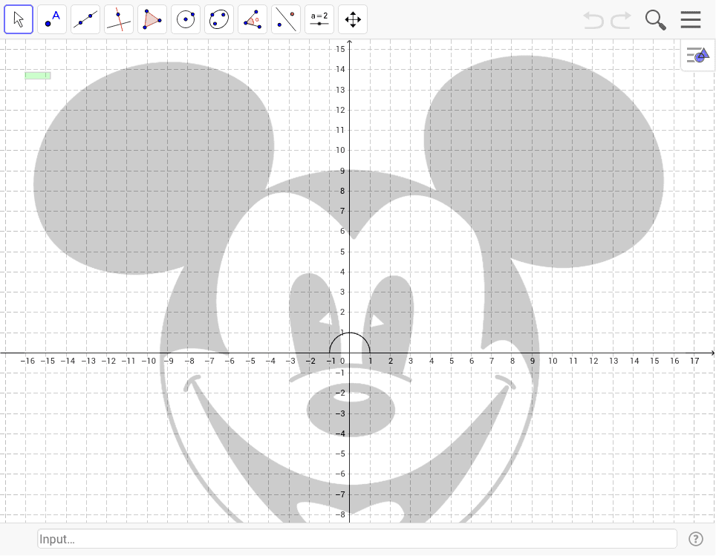716x556 pixels.
Task: Open the search magnifier
Action: 656,20
